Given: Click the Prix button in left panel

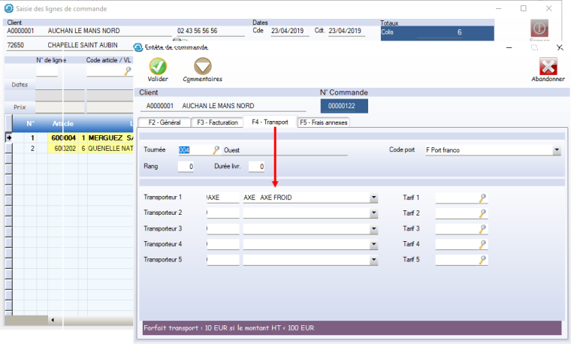Looking at the screenshot, I should coord(20,107).
